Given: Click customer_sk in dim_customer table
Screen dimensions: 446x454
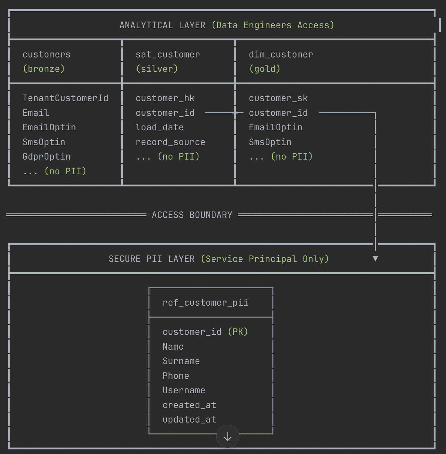Looking at the screenshot, I should click(x=279, y=98).
